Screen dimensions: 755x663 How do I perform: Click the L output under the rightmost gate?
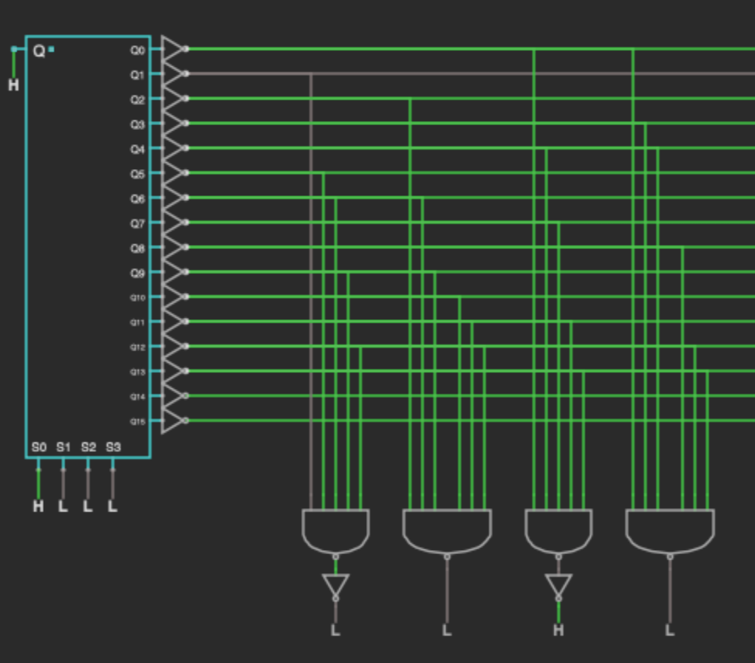(x=670, y=631)
